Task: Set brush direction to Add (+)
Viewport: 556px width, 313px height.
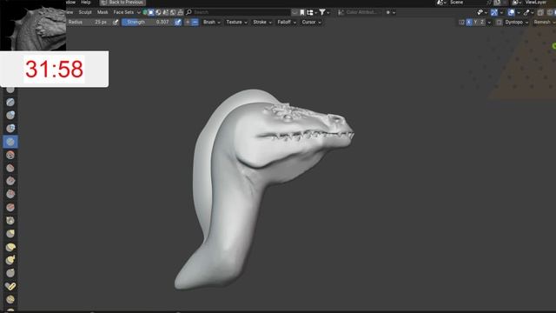Action: click(x=188, y=22)
